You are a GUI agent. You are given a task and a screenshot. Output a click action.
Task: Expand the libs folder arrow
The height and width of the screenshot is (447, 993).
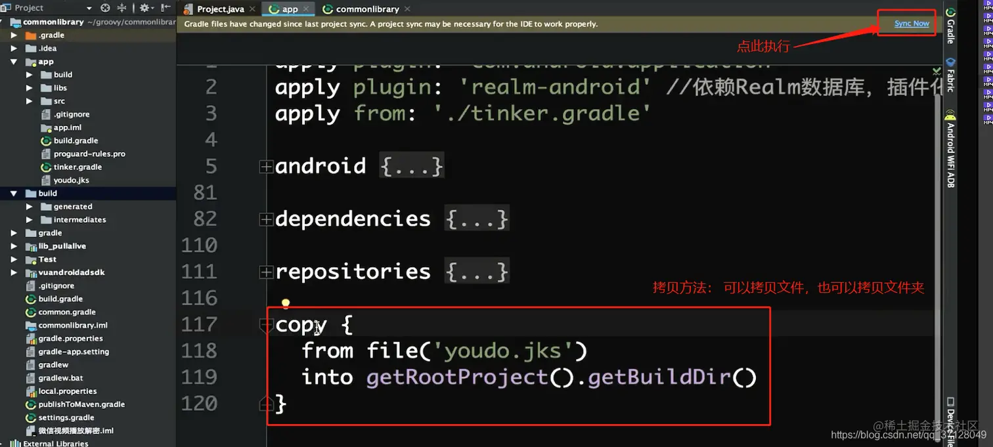pos(29,88)
